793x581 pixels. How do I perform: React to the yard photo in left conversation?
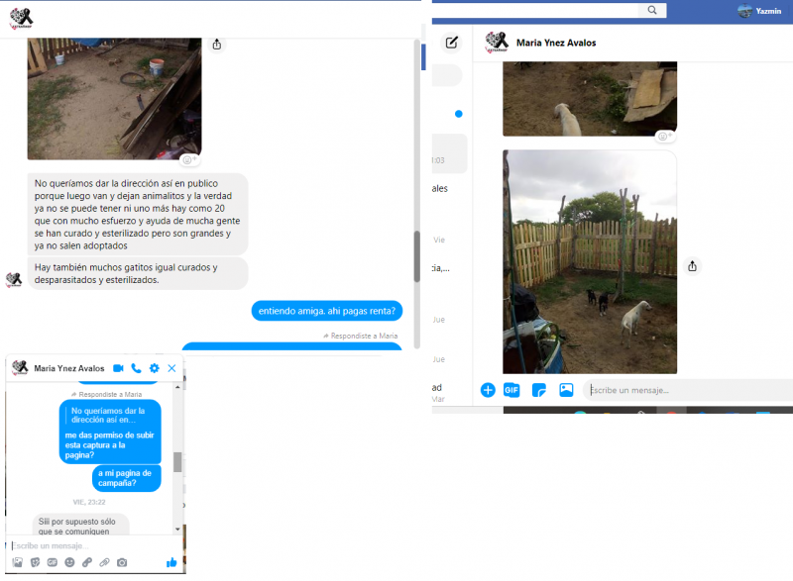pos(189,160)
